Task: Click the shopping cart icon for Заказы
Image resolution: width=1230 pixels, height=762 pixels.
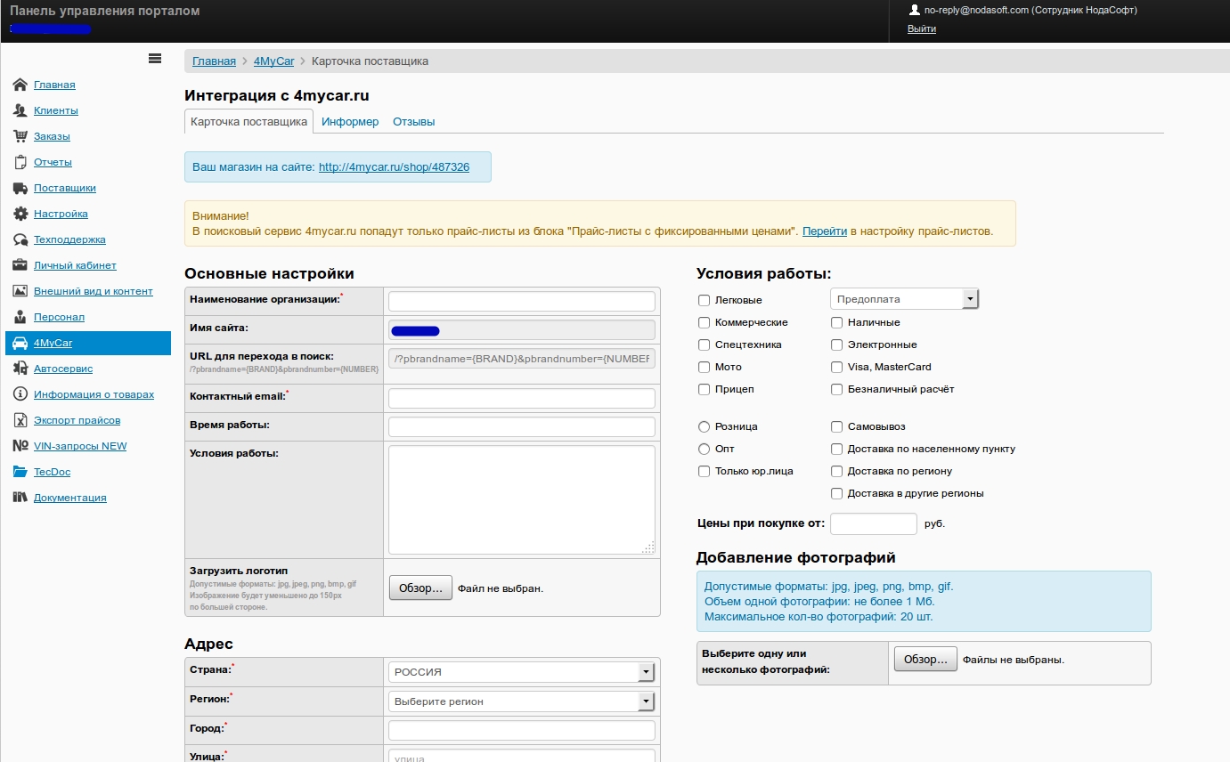Action: click(x=20, y=136)
